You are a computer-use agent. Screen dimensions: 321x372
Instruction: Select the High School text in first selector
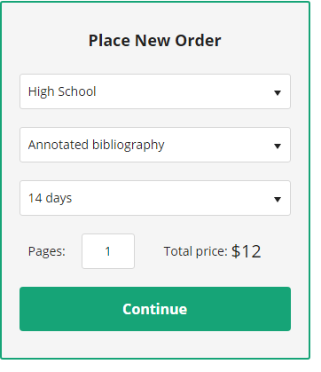62,91
